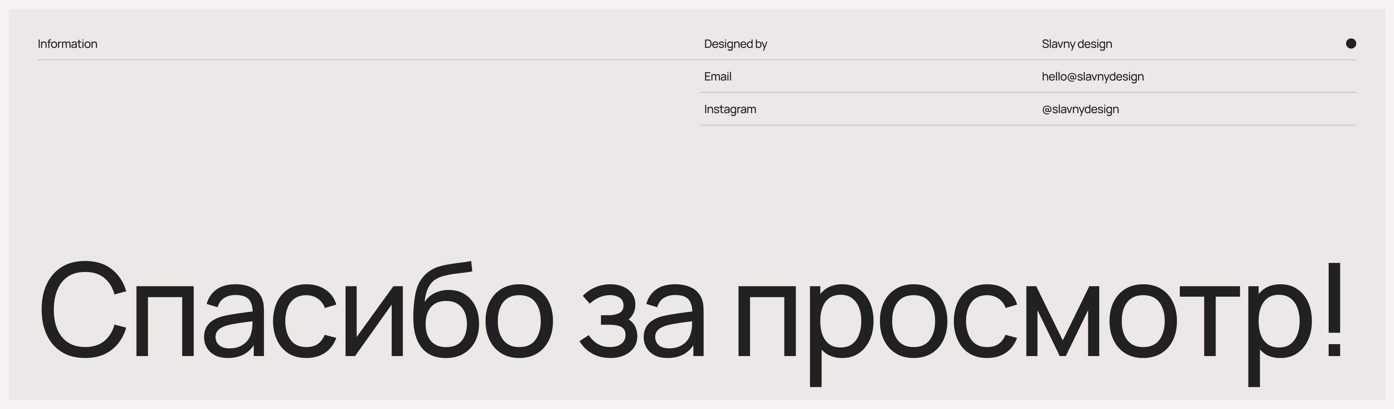The height and width of the screenshot is (409, 1394).
Task: Click the Instagram row label
Action: click(x=730, y=109)
